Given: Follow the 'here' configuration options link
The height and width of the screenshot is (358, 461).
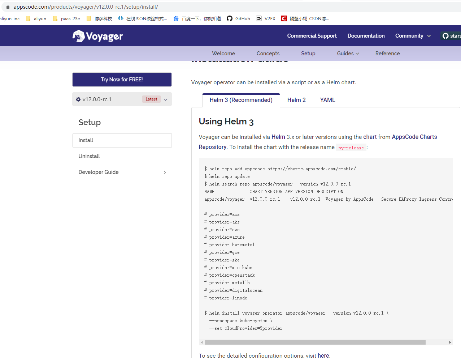Looking at the screenshot, I should 323,355.
